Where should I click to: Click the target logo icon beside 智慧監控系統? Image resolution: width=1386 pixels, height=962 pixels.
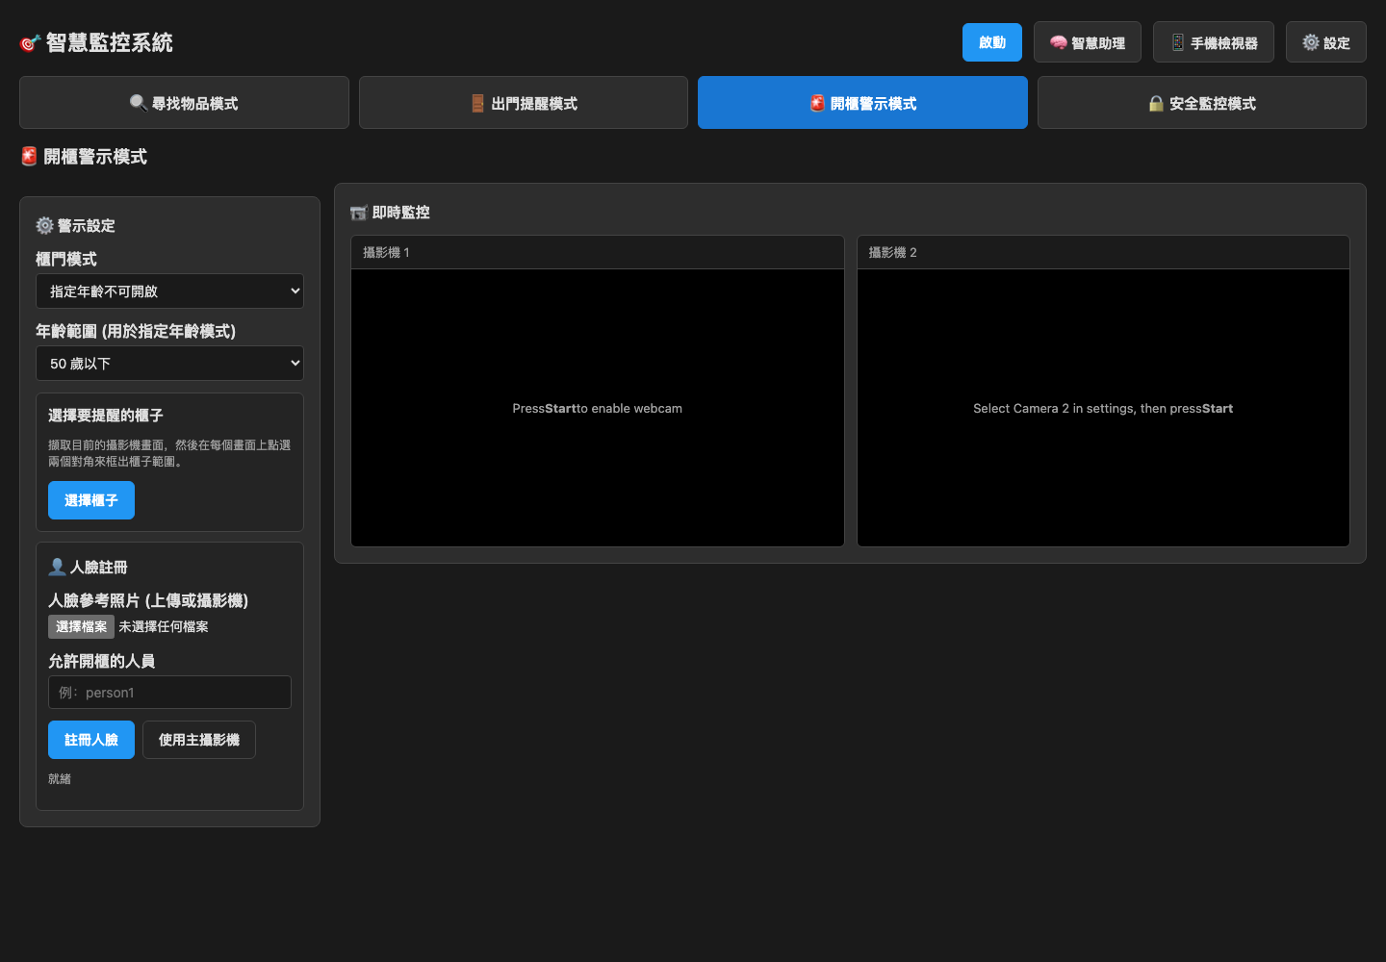coord(30,43)
